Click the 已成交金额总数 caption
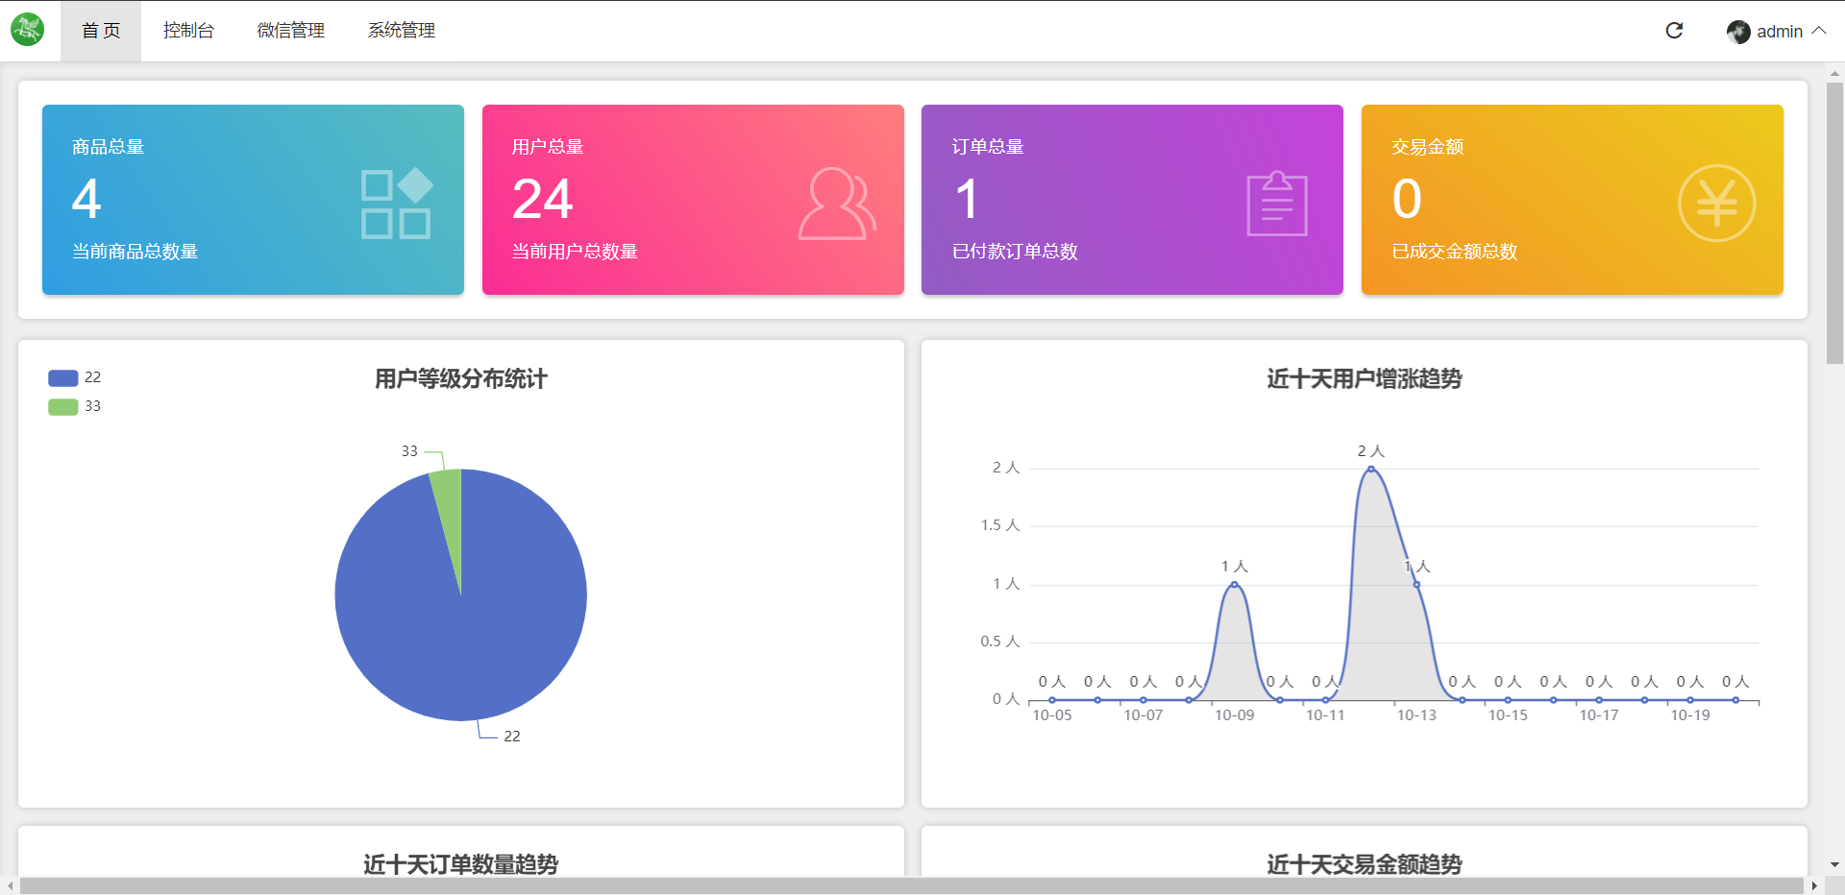The width and height of the screenshot is (1845, 895). coord(1455,252)
